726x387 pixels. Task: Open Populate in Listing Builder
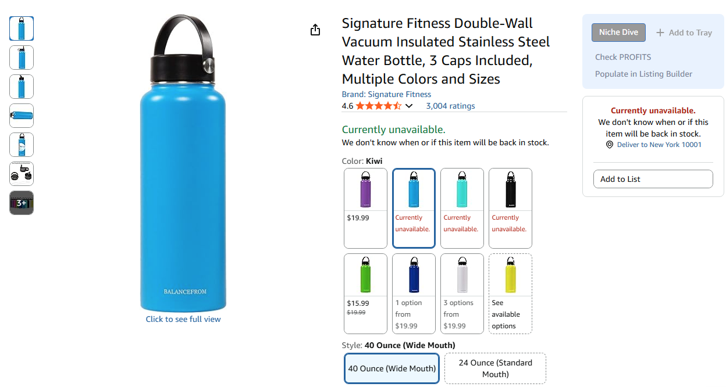tap(643, 74)
